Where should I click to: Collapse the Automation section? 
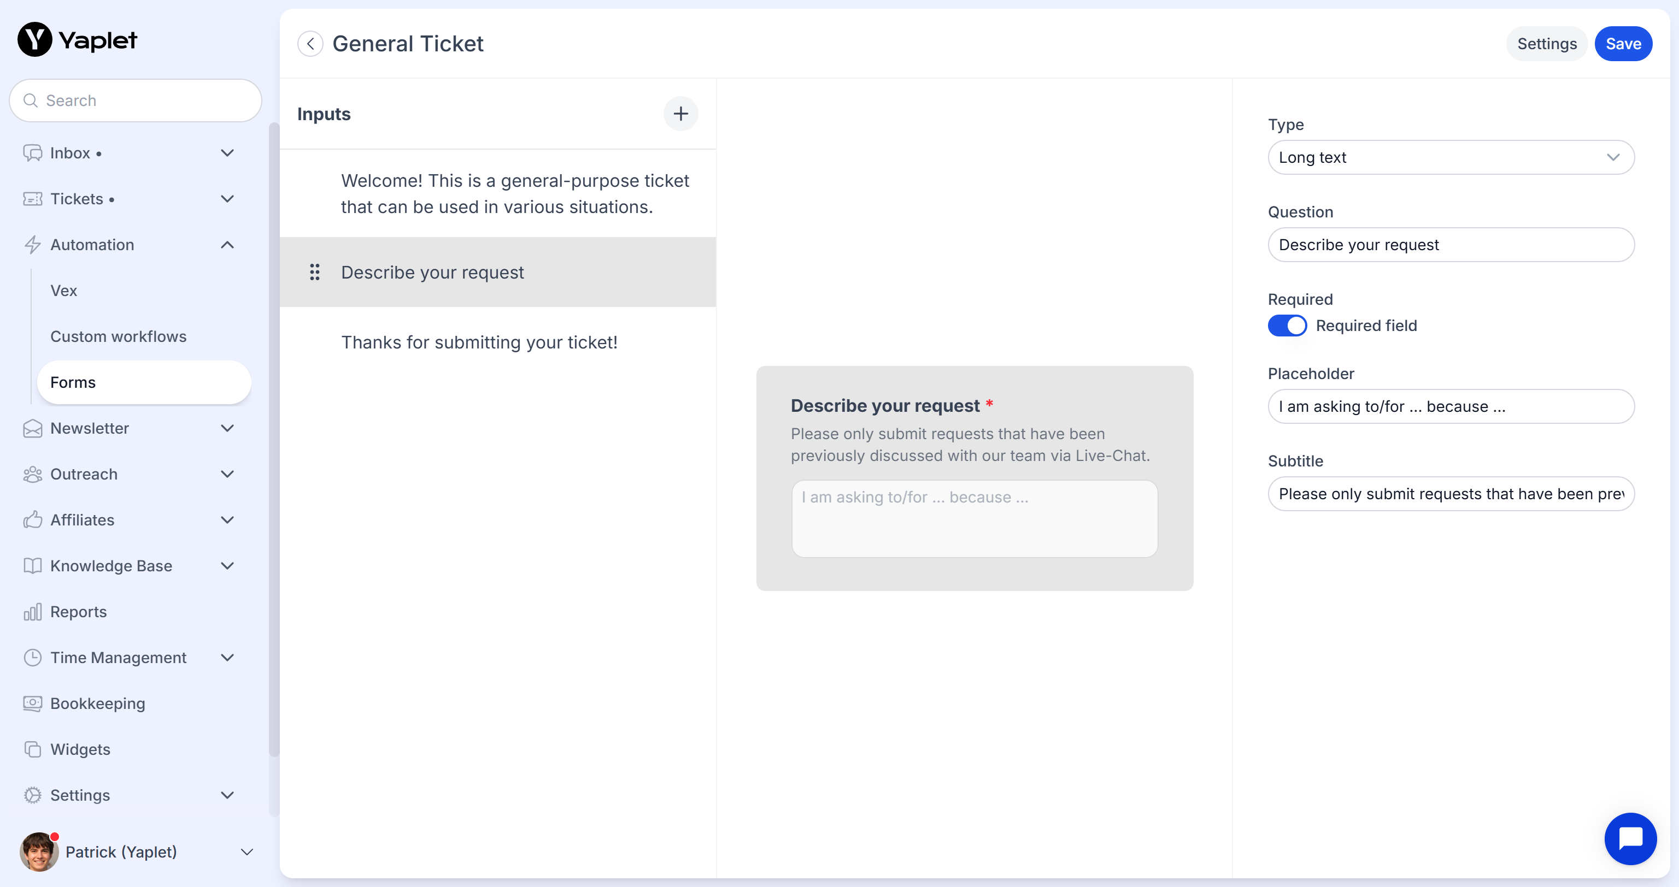[x=227, y=245]
